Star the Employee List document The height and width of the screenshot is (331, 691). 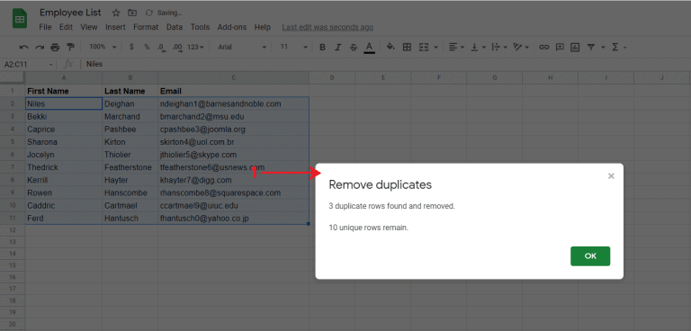point(115,13)
